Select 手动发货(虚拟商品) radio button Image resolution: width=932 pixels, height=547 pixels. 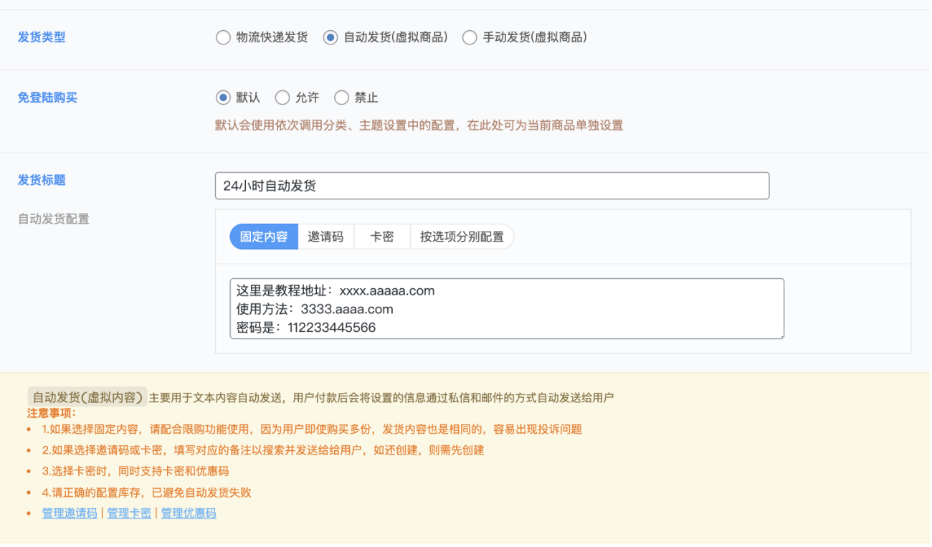coord(470,38)
